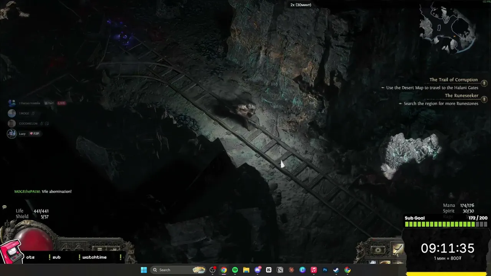Open Spotify from the taskbar
This screenshot has width=491, height=276.
(235, 270)
